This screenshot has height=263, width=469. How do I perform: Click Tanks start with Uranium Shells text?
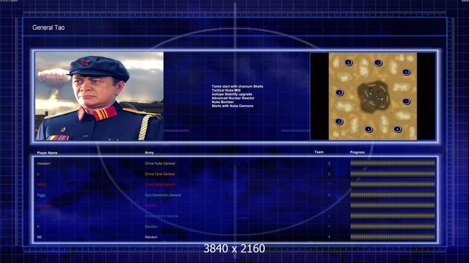coord(238,86)
